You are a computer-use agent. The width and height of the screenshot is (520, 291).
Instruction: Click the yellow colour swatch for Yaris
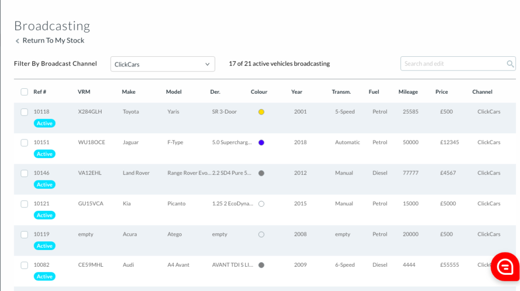tap(262, 112)
